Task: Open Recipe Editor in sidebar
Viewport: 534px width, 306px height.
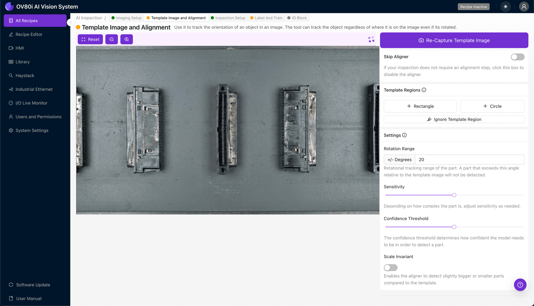Action: click(x=35, y=34)
